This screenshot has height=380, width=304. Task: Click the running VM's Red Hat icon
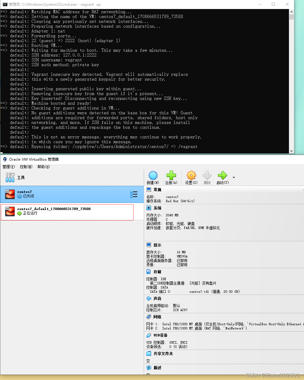coord(10,212)
